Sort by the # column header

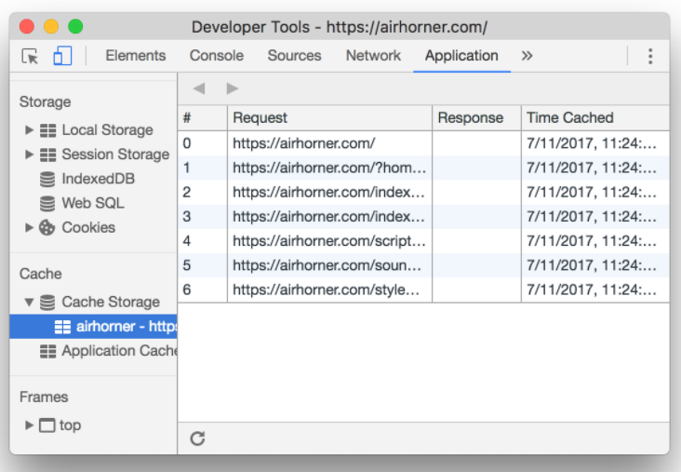[203, 118]
